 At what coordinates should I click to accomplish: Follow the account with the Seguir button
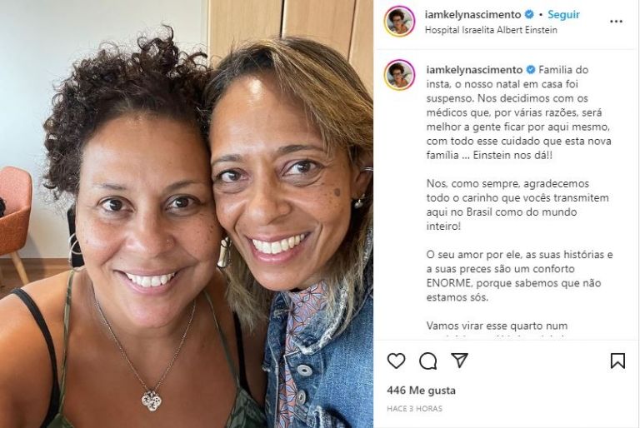[563, 15]
